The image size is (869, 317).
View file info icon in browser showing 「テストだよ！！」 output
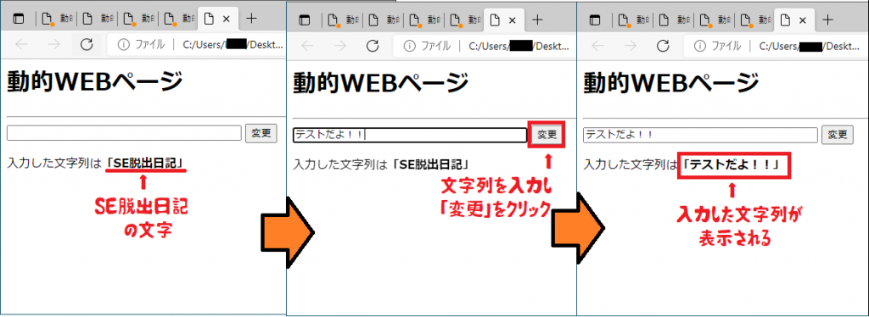[x=699, y=47]
